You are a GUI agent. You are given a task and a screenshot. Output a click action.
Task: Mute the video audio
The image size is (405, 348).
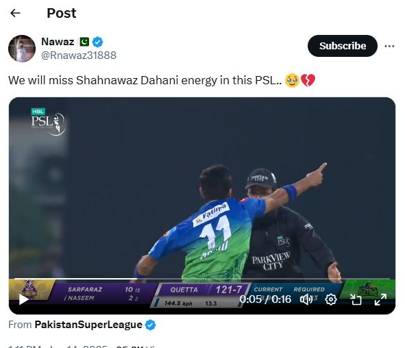click(306, 299)
